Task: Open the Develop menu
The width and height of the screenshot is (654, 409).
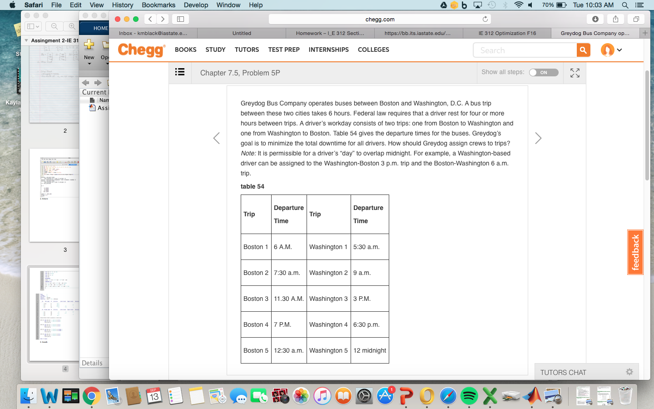Action: tap(196, 5)
